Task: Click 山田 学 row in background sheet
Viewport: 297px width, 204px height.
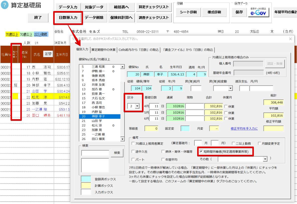Action: click(35, 91)
